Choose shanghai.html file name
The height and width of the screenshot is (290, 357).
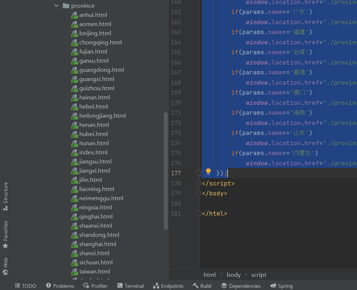coord(98,244)
